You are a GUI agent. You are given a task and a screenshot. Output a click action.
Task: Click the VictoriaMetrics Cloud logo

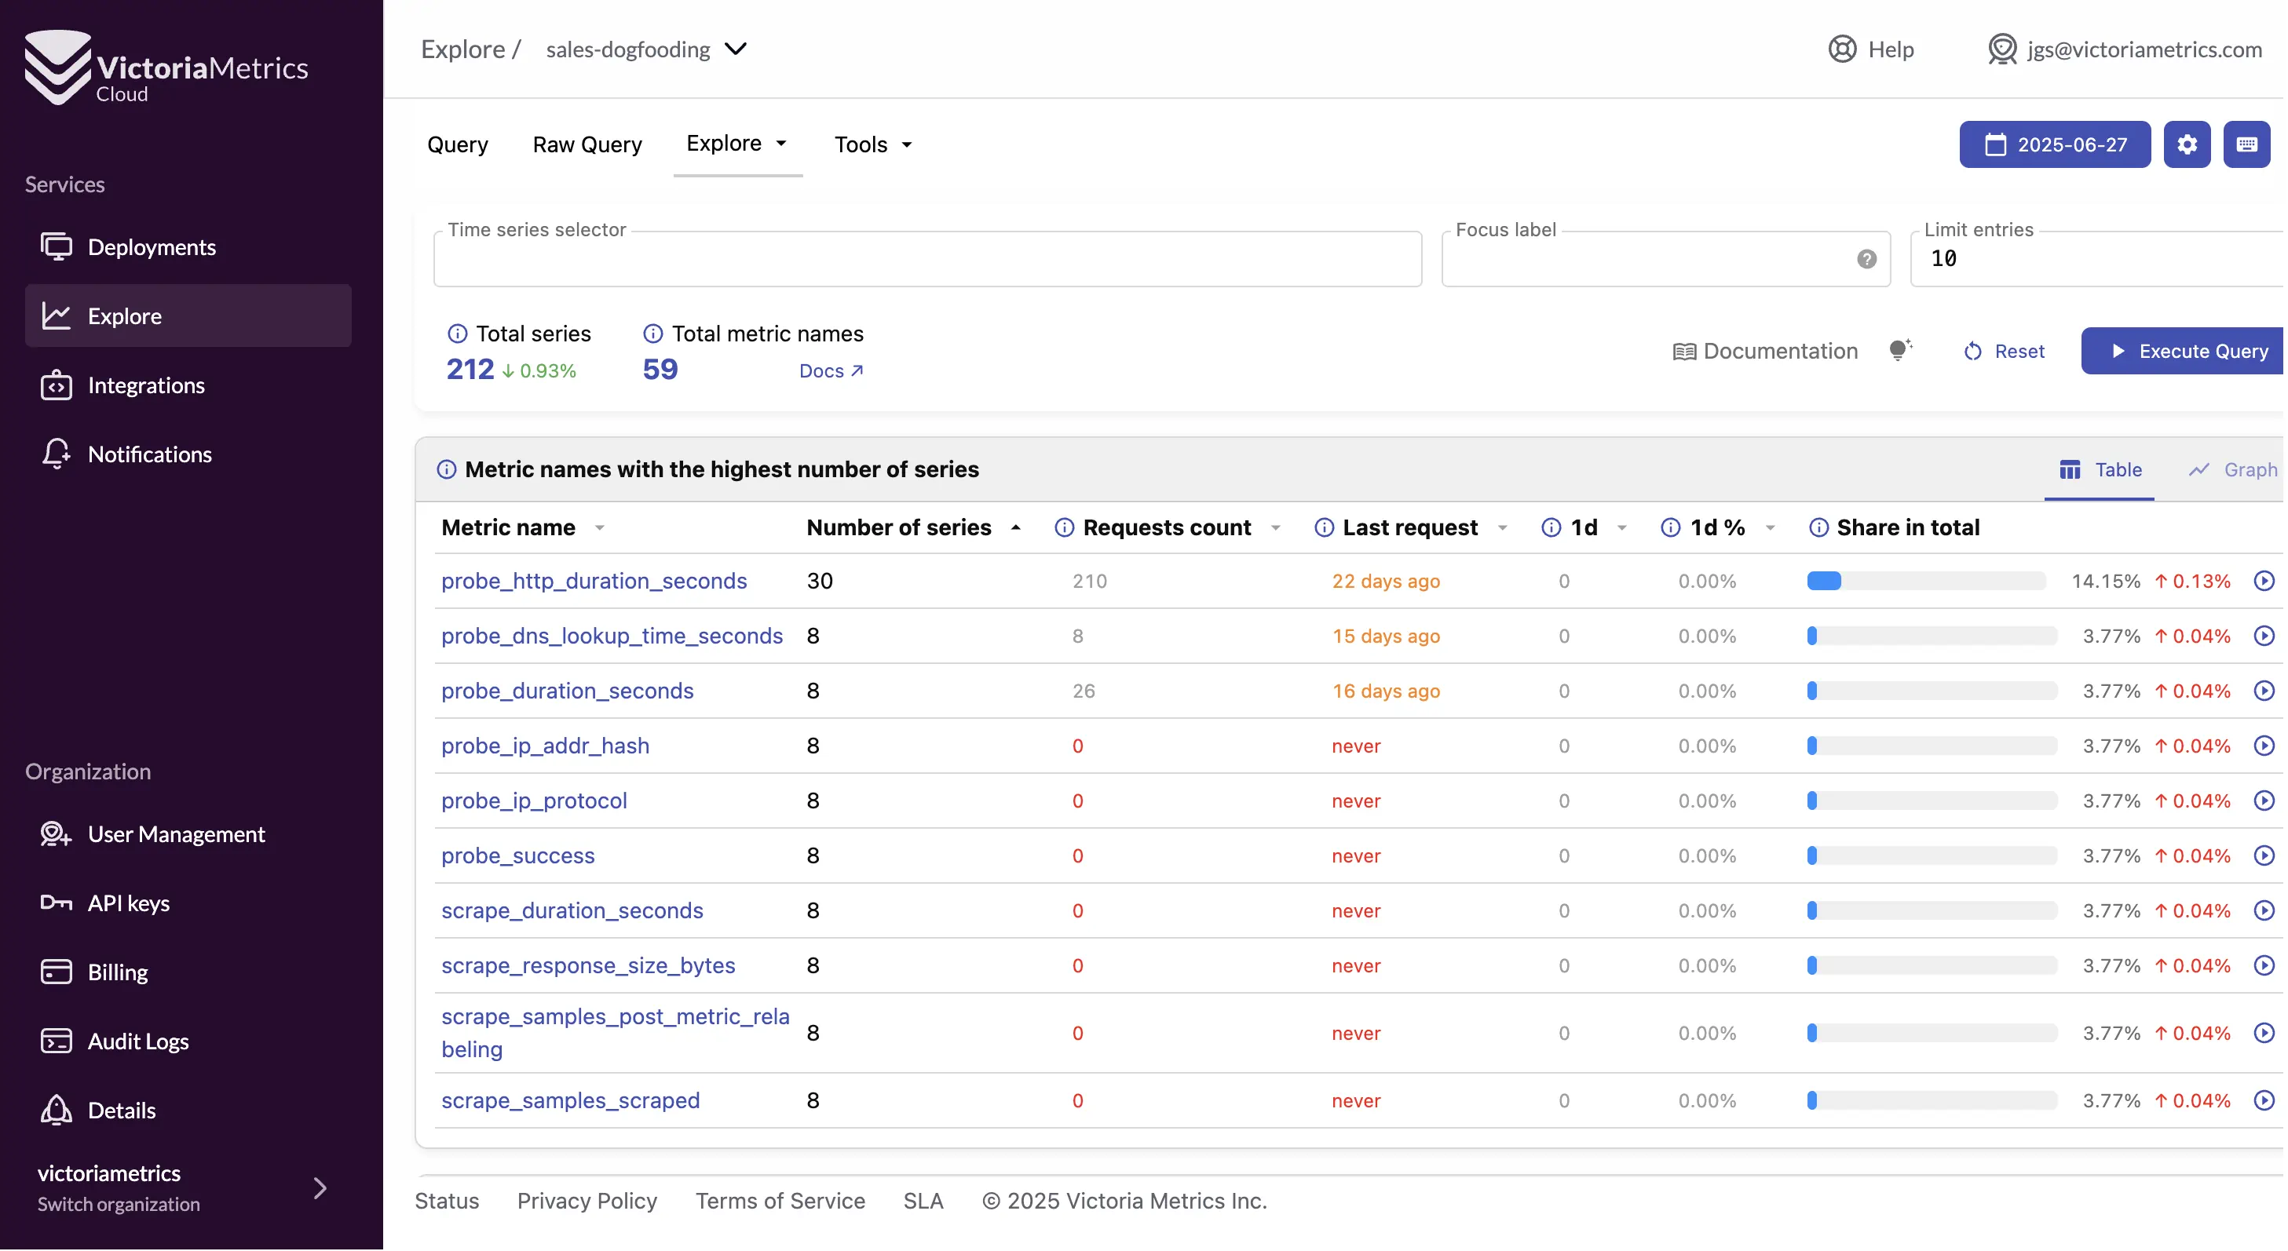[166, 67]
